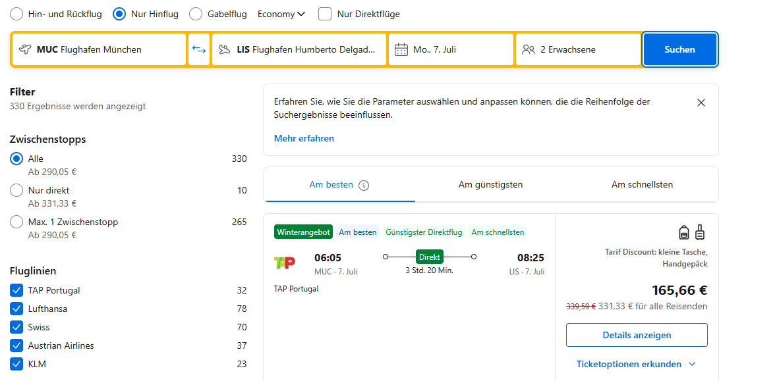Screen dimensions: 775x381
Task: Click the TAP Portugal carrier name under flight
Action: coord(296,289)
